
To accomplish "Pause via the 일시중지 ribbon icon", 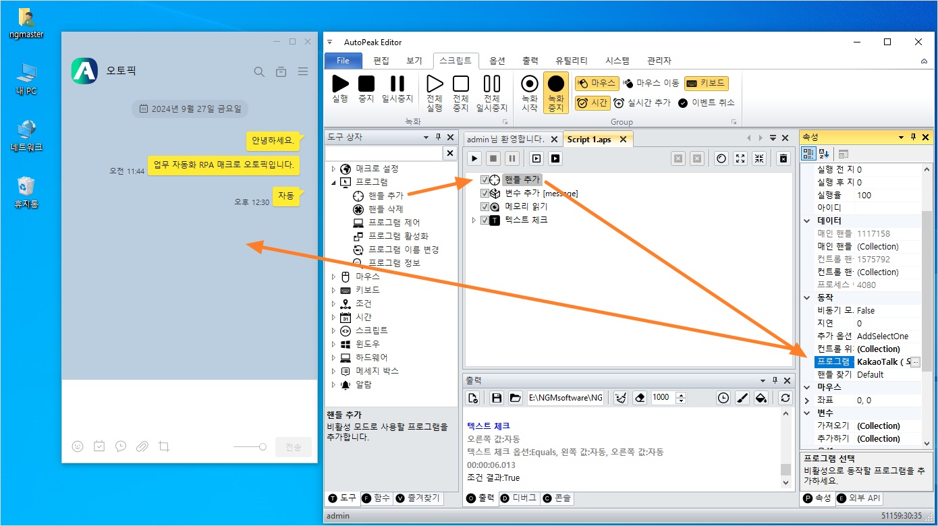I will tap(397, 84).
